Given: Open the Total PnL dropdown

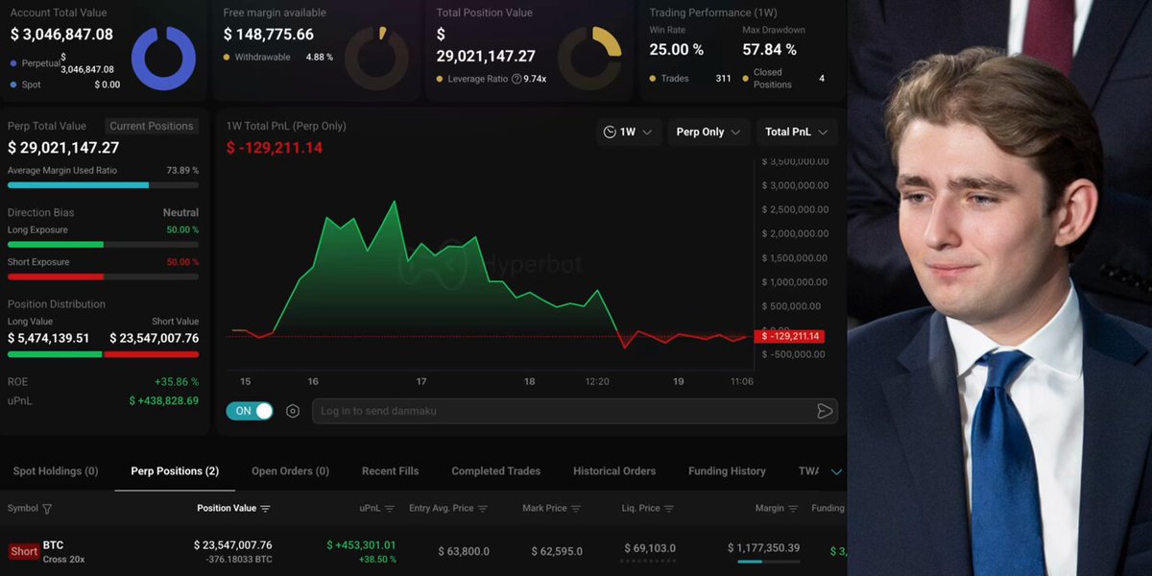Looking at the screenshot, I should (797, 132).
